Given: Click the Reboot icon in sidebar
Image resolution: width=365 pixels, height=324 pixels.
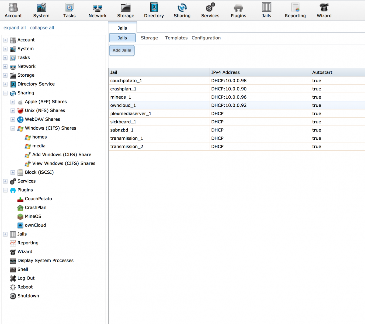Looking at the screenshot, I should coord(13,287).
